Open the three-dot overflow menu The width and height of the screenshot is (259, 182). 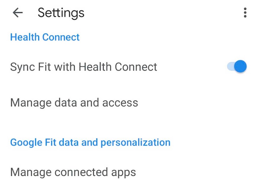point(245,13)
